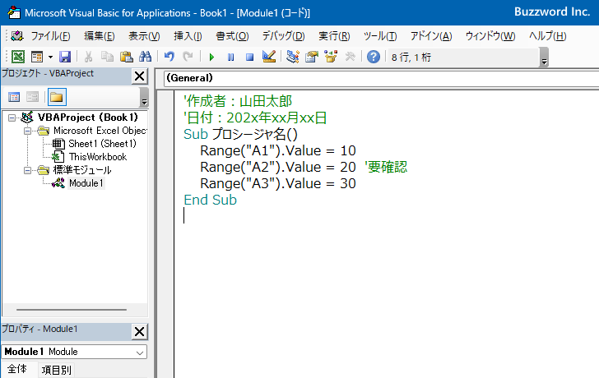
Task: Select Module1 in project tree
Action: click(x=86, y=183)
